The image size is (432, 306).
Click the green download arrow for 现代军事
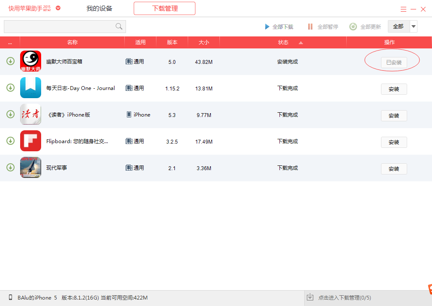10,167
